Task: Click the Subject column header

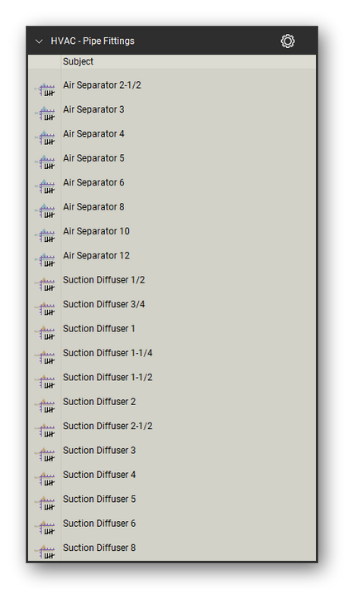Action: point(78,61)
